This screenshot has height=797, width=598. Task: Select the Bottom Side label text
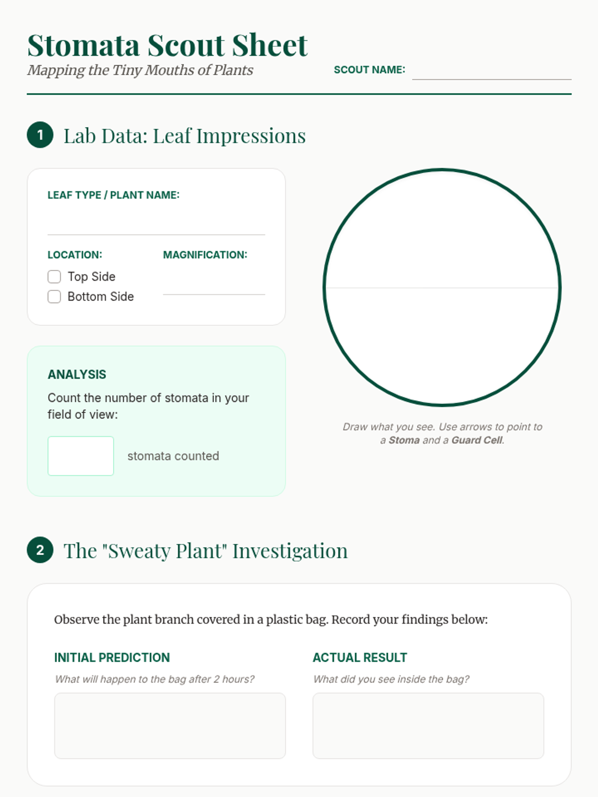click(101, 296)
